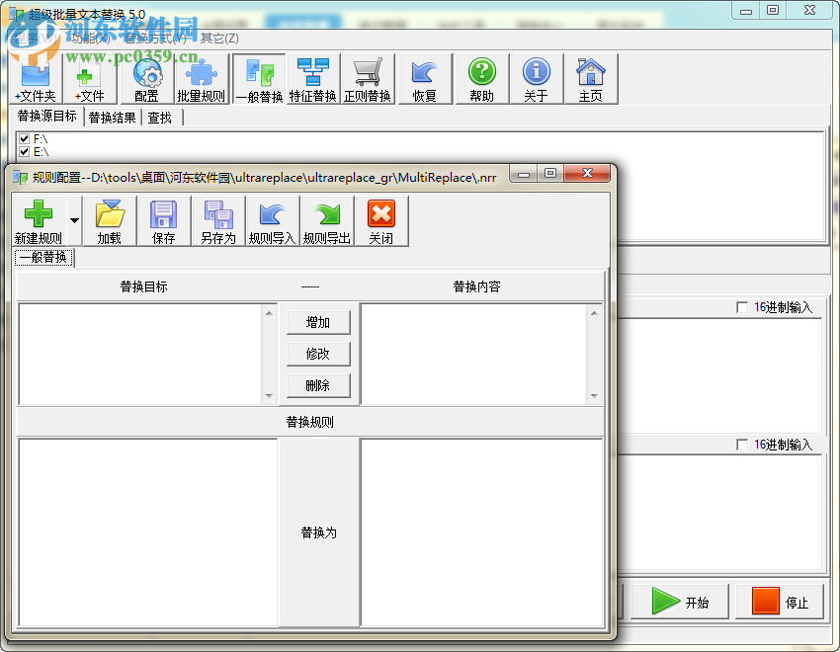Uncheck the F:\ drive checkbox
This screenshot has width=840, height=652.
[23, 139]
